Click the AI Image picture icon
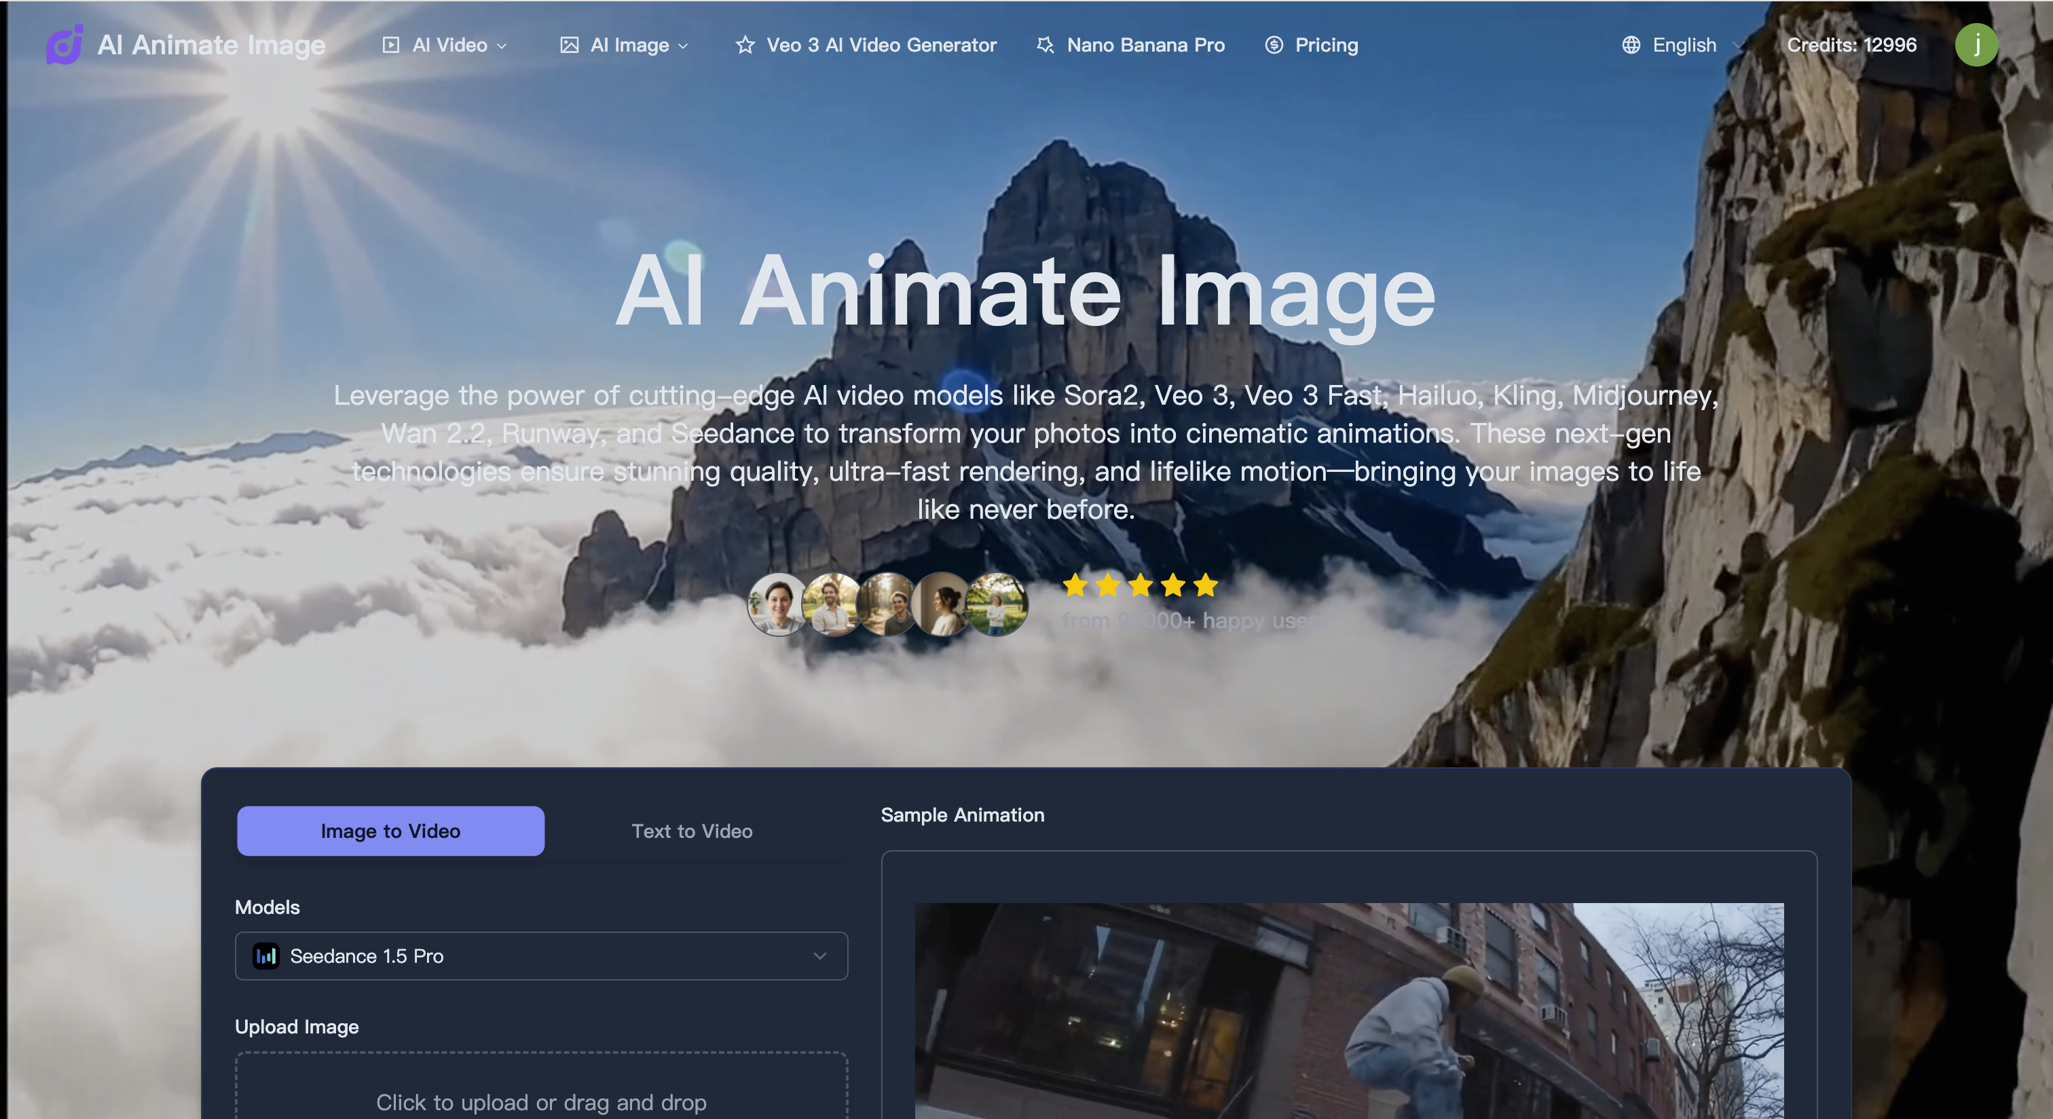 click(x=569, y=45)
